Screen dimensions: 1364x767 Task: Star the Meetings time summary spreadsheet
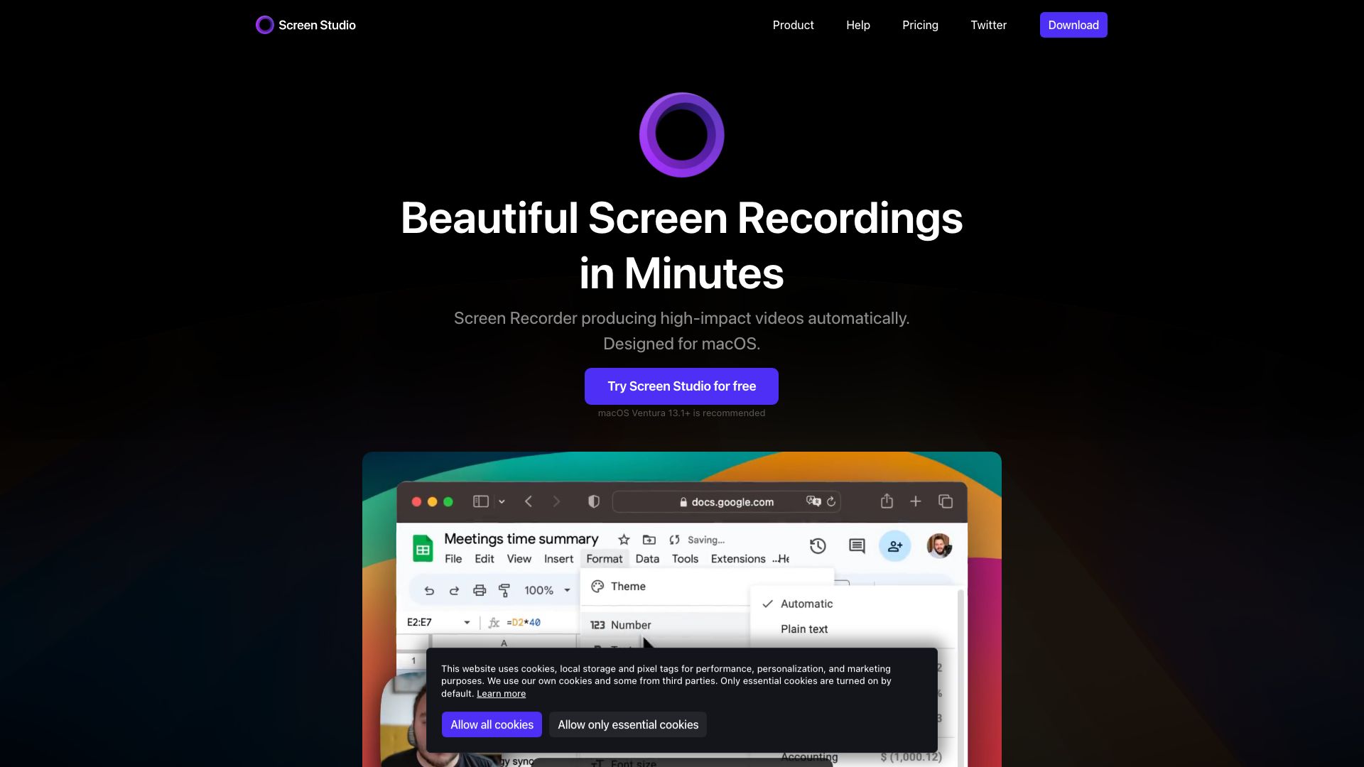click(623, 540)
